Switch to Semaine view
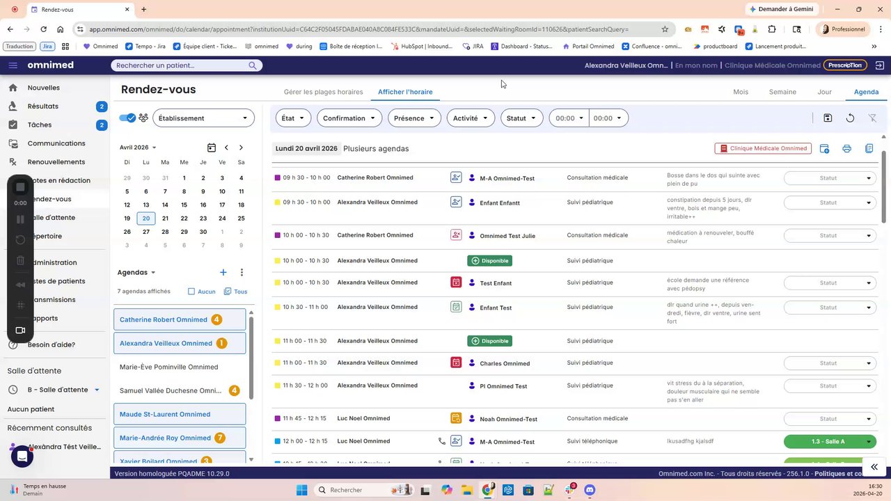This screenshot has height=501, width=891. 782,92
